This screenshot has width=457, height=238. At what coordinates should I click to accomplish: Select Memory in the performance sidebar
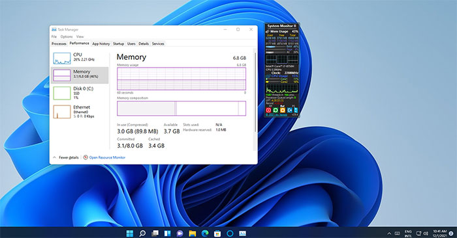click(80, 75)
